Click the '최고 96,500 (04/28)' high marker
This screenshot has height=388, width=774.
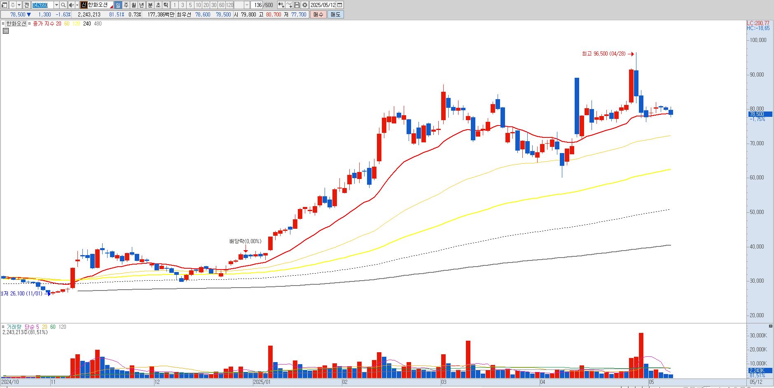tap(604, 54)
